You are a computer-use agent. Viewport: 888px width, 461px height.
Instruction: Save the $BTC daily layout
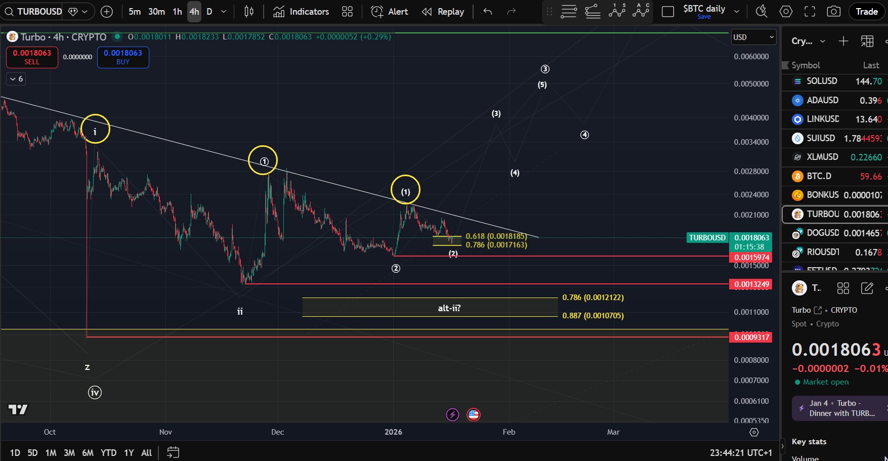(704, 17)
